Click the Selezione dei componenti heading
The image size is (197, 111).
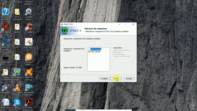pos(96,29)
